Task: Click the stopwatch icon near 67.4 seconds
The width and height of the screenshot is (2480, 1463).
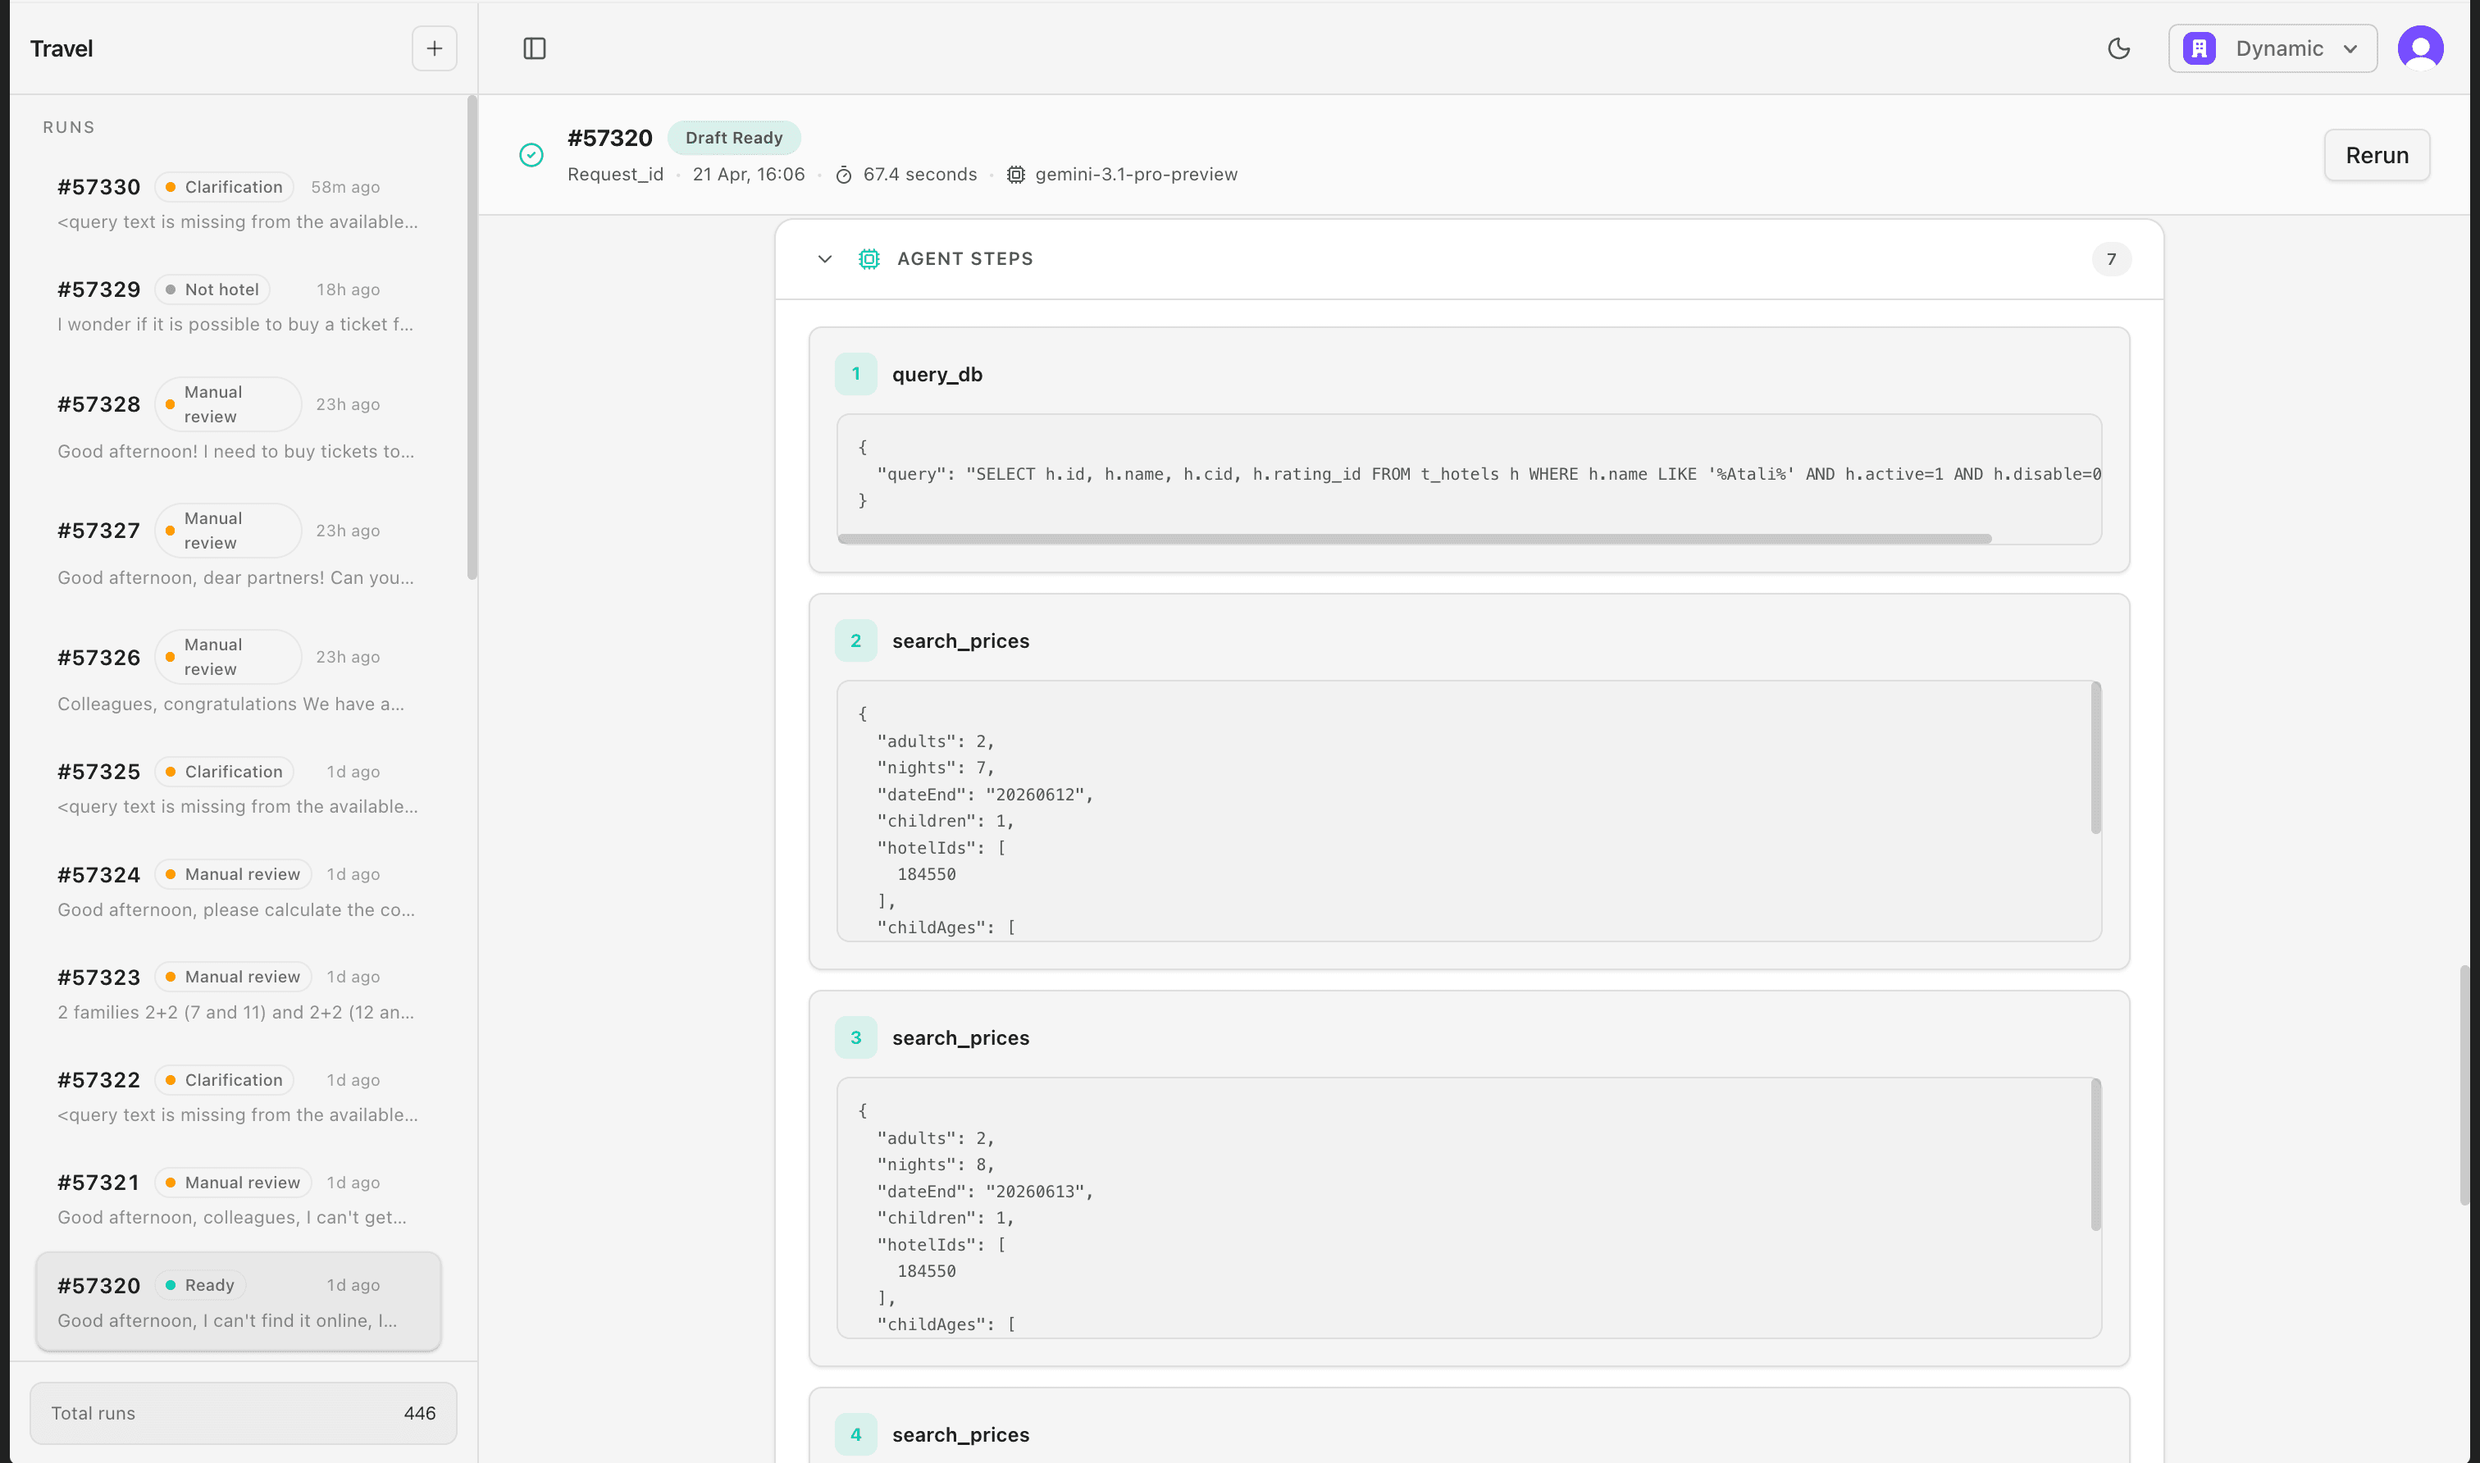Action: click(x=845, y=175)
